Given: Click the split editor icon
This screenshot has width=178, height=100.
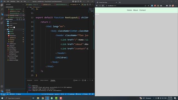Looking at the screenshot, I should pos(90,4).
